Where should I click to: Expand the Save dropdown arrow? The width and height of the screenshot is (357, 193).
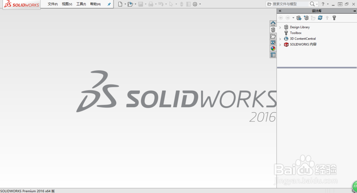[146, 4]
